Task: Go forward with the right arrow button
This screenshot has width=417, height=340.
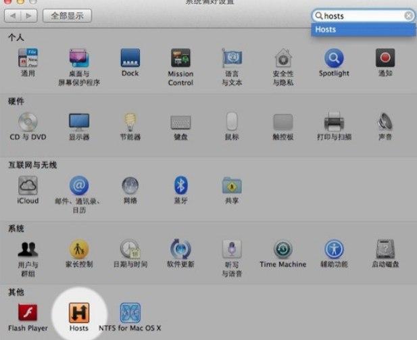Action: [29, 16]
